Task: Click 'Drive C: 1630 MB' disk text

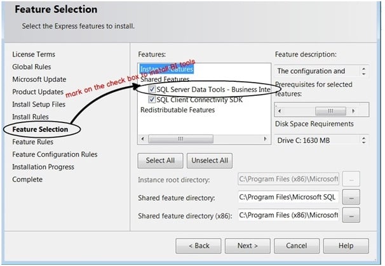Action: 304,140
